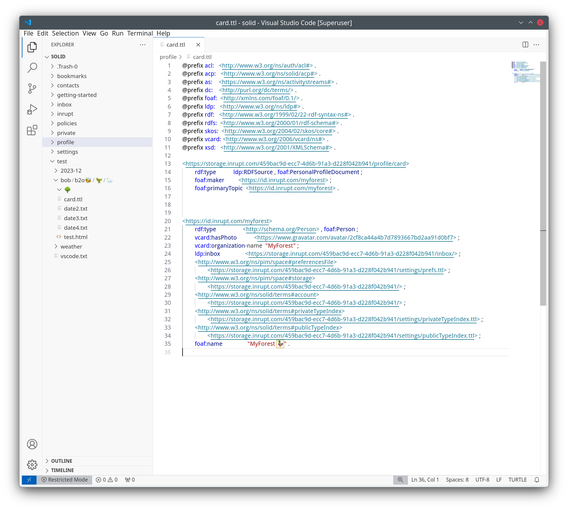Click the profile breadcrumb segment
The image size is (568, 510).
tap(168, 57)
